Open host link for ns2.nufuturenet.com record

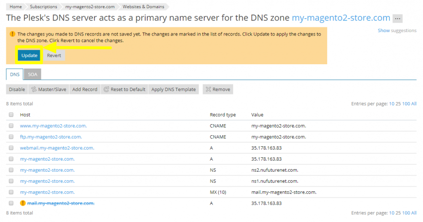(47, 170)
